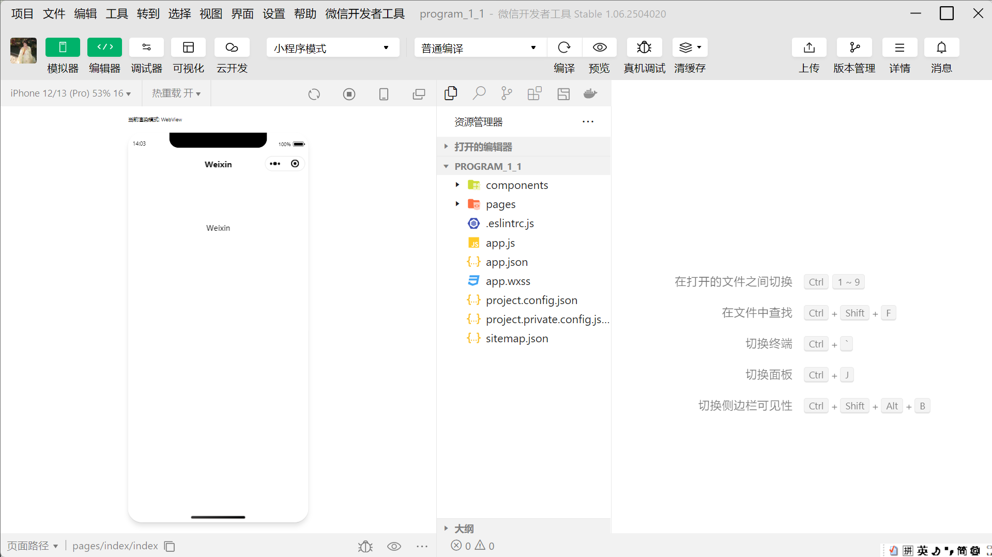Expand the 打开的编辑器 section
This screenshot has height=557, width=992.
pos(524,147)
